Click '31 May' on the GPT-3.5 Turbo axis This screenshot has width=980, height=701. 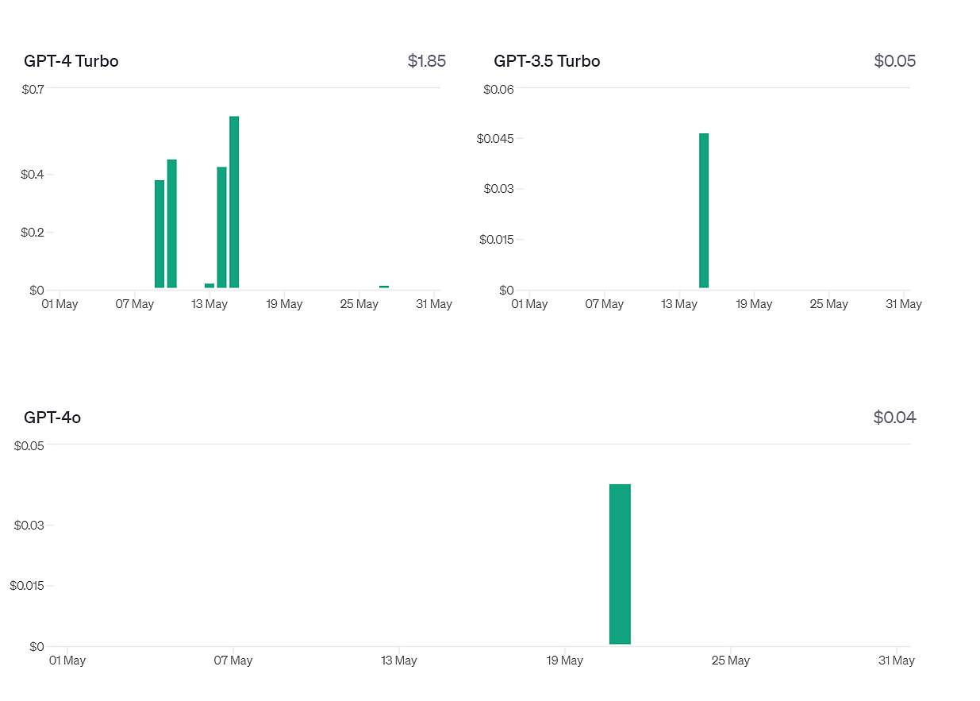[904, 304]
